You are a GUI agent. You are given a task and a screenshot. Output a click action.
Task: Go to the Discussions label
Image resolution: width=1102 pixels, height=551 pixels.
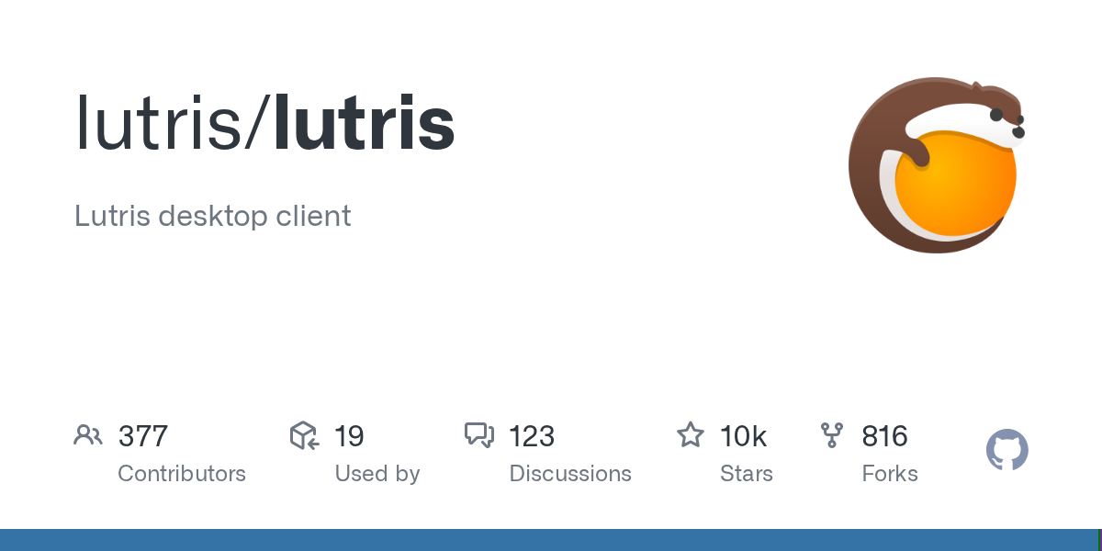(x=570, y=474)
